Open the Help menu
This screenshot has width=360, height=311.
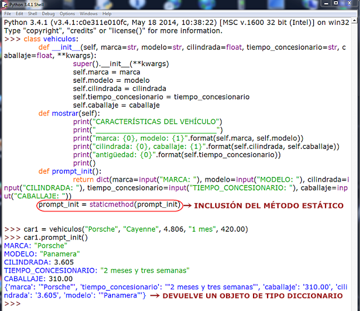pyautogui.click(x=106, y=14)
